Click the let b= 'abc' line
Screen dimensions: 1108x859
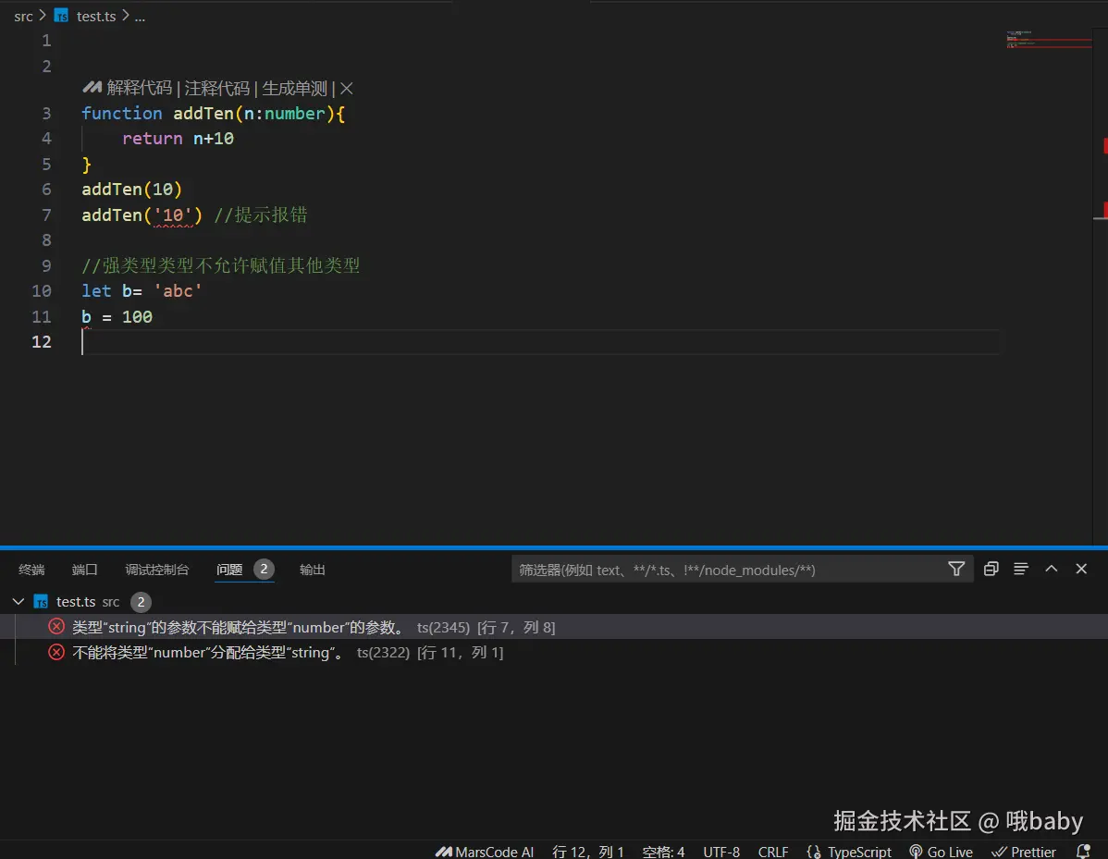(x=142, y=291)
